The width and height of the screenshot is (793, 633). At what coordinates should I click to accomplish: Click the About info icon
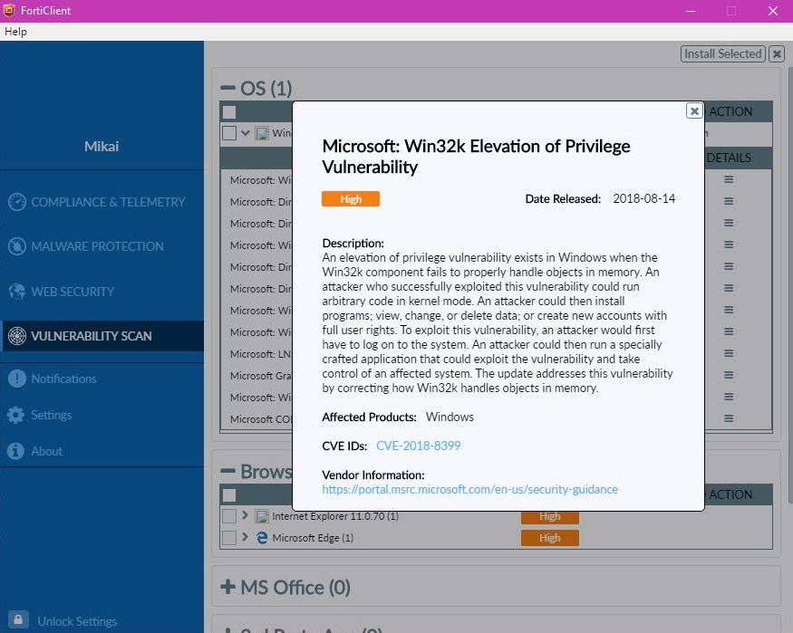tap(15, 451)
